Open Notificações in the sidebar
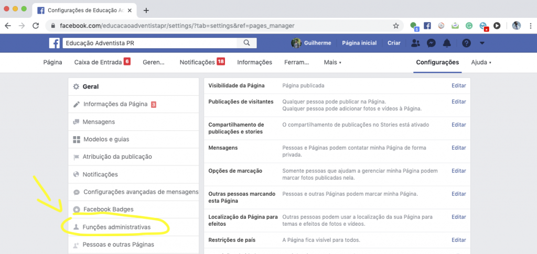 (x=134, y=174)
